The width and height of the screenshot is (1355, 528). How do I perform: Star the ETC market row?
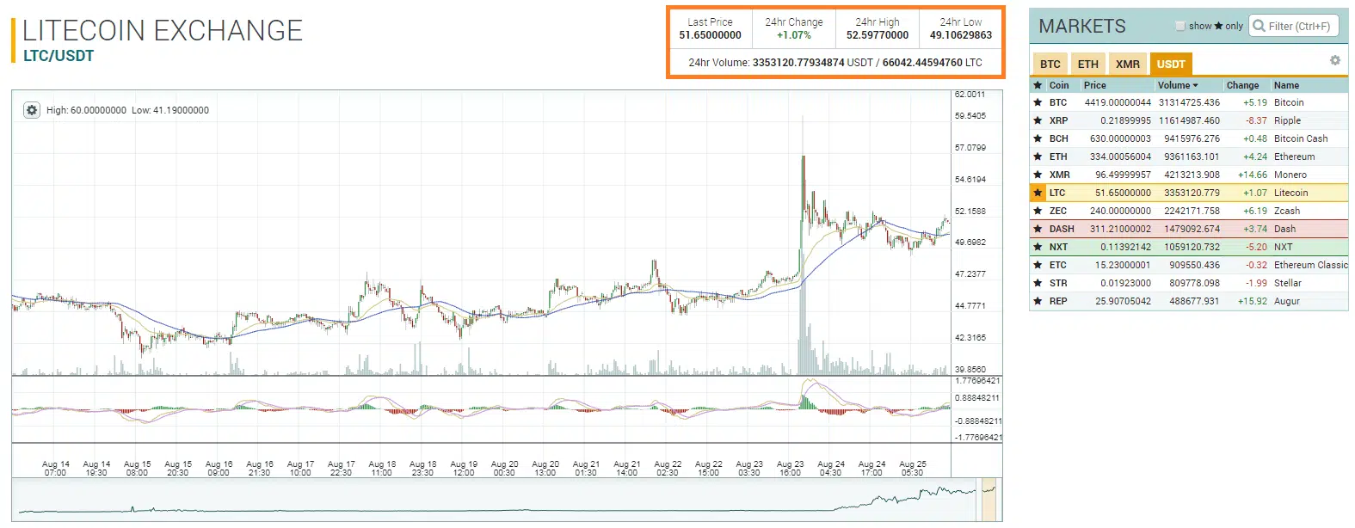pos(1038,265)
